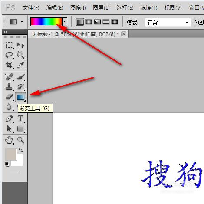Screen dimensions: 204x204
Task: Click the gradient tool preset thumbnail
Action: click(13, 22)
